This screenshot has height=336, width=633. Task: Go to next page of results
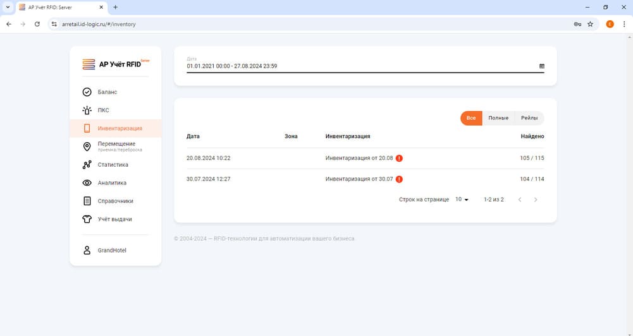(x=536, y=200)
